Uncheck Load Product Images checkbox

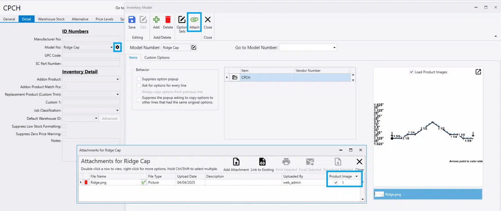pyautogui.click(x=412, y=72)
